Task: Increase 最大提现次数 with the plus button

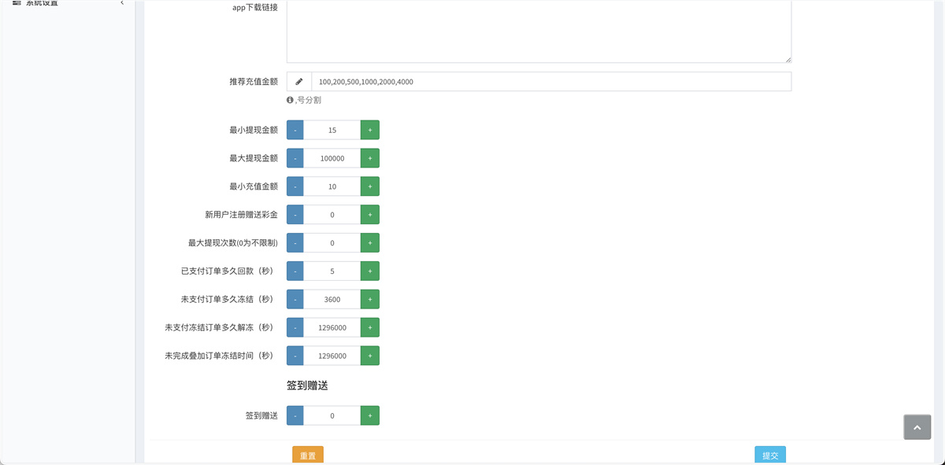Action: [369, 242]
